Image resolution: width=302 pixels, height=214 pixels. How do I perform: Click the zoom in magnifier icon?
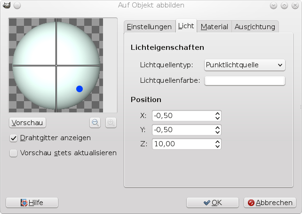point(111,122)
